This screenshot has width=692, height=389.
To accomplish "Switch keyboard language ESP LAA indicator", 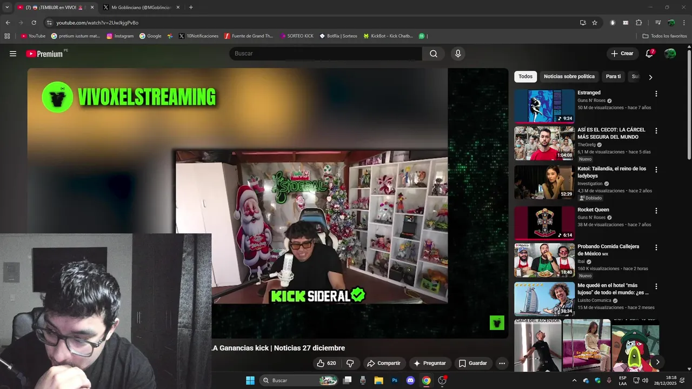I will (x=623, y=380).
